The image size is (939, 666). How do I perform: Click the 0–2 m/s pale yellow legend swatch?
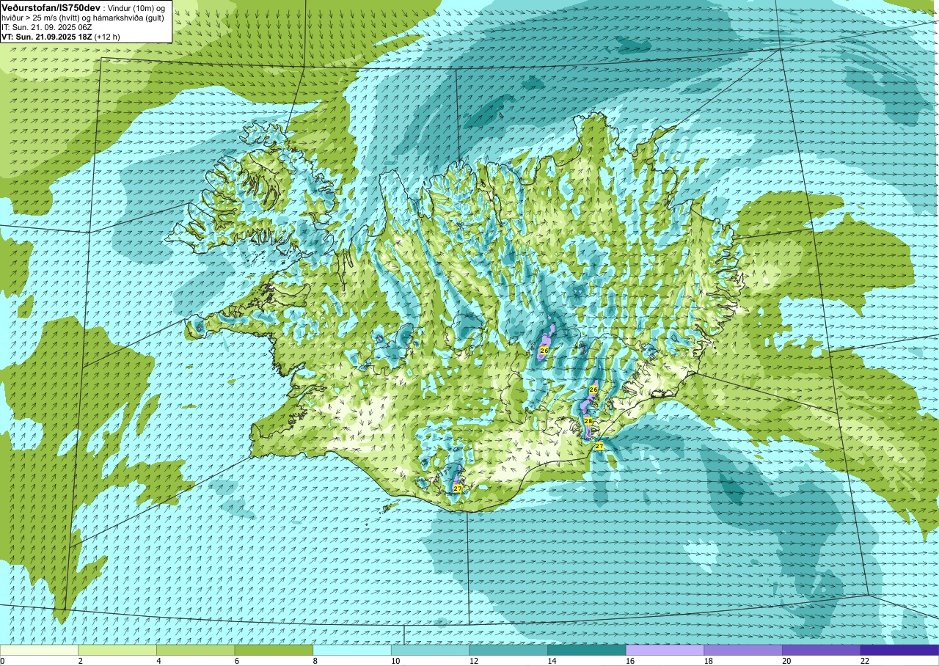pos(39,650)
